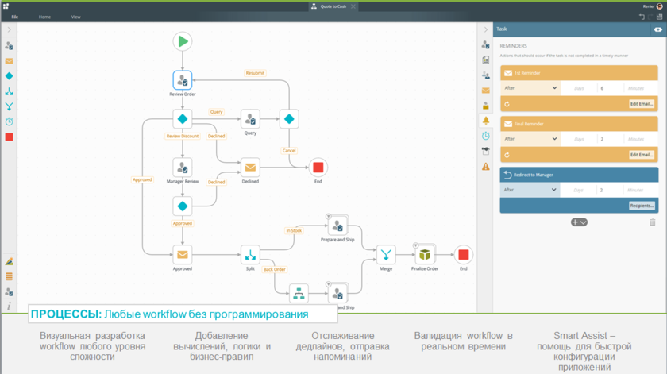Open the View menu

coord(75,17)
